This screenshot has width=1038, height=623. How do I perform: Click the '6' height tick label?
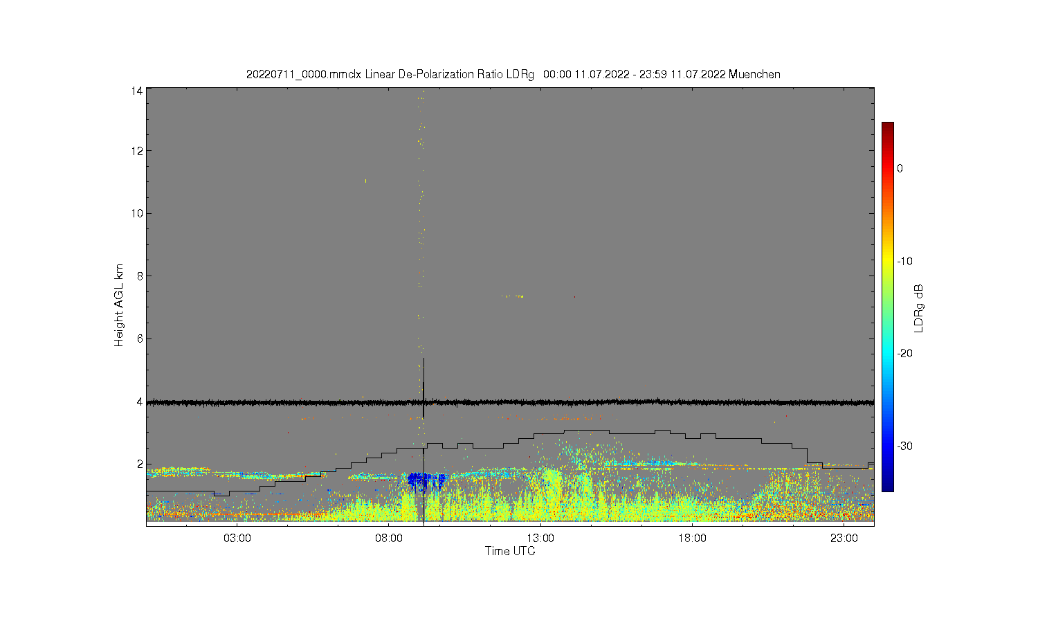point(140,338)
